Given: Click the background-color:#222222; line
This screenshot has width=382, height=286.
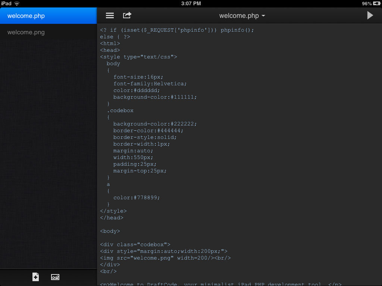Looking at the screenshot, I should [x=155, y=124].
